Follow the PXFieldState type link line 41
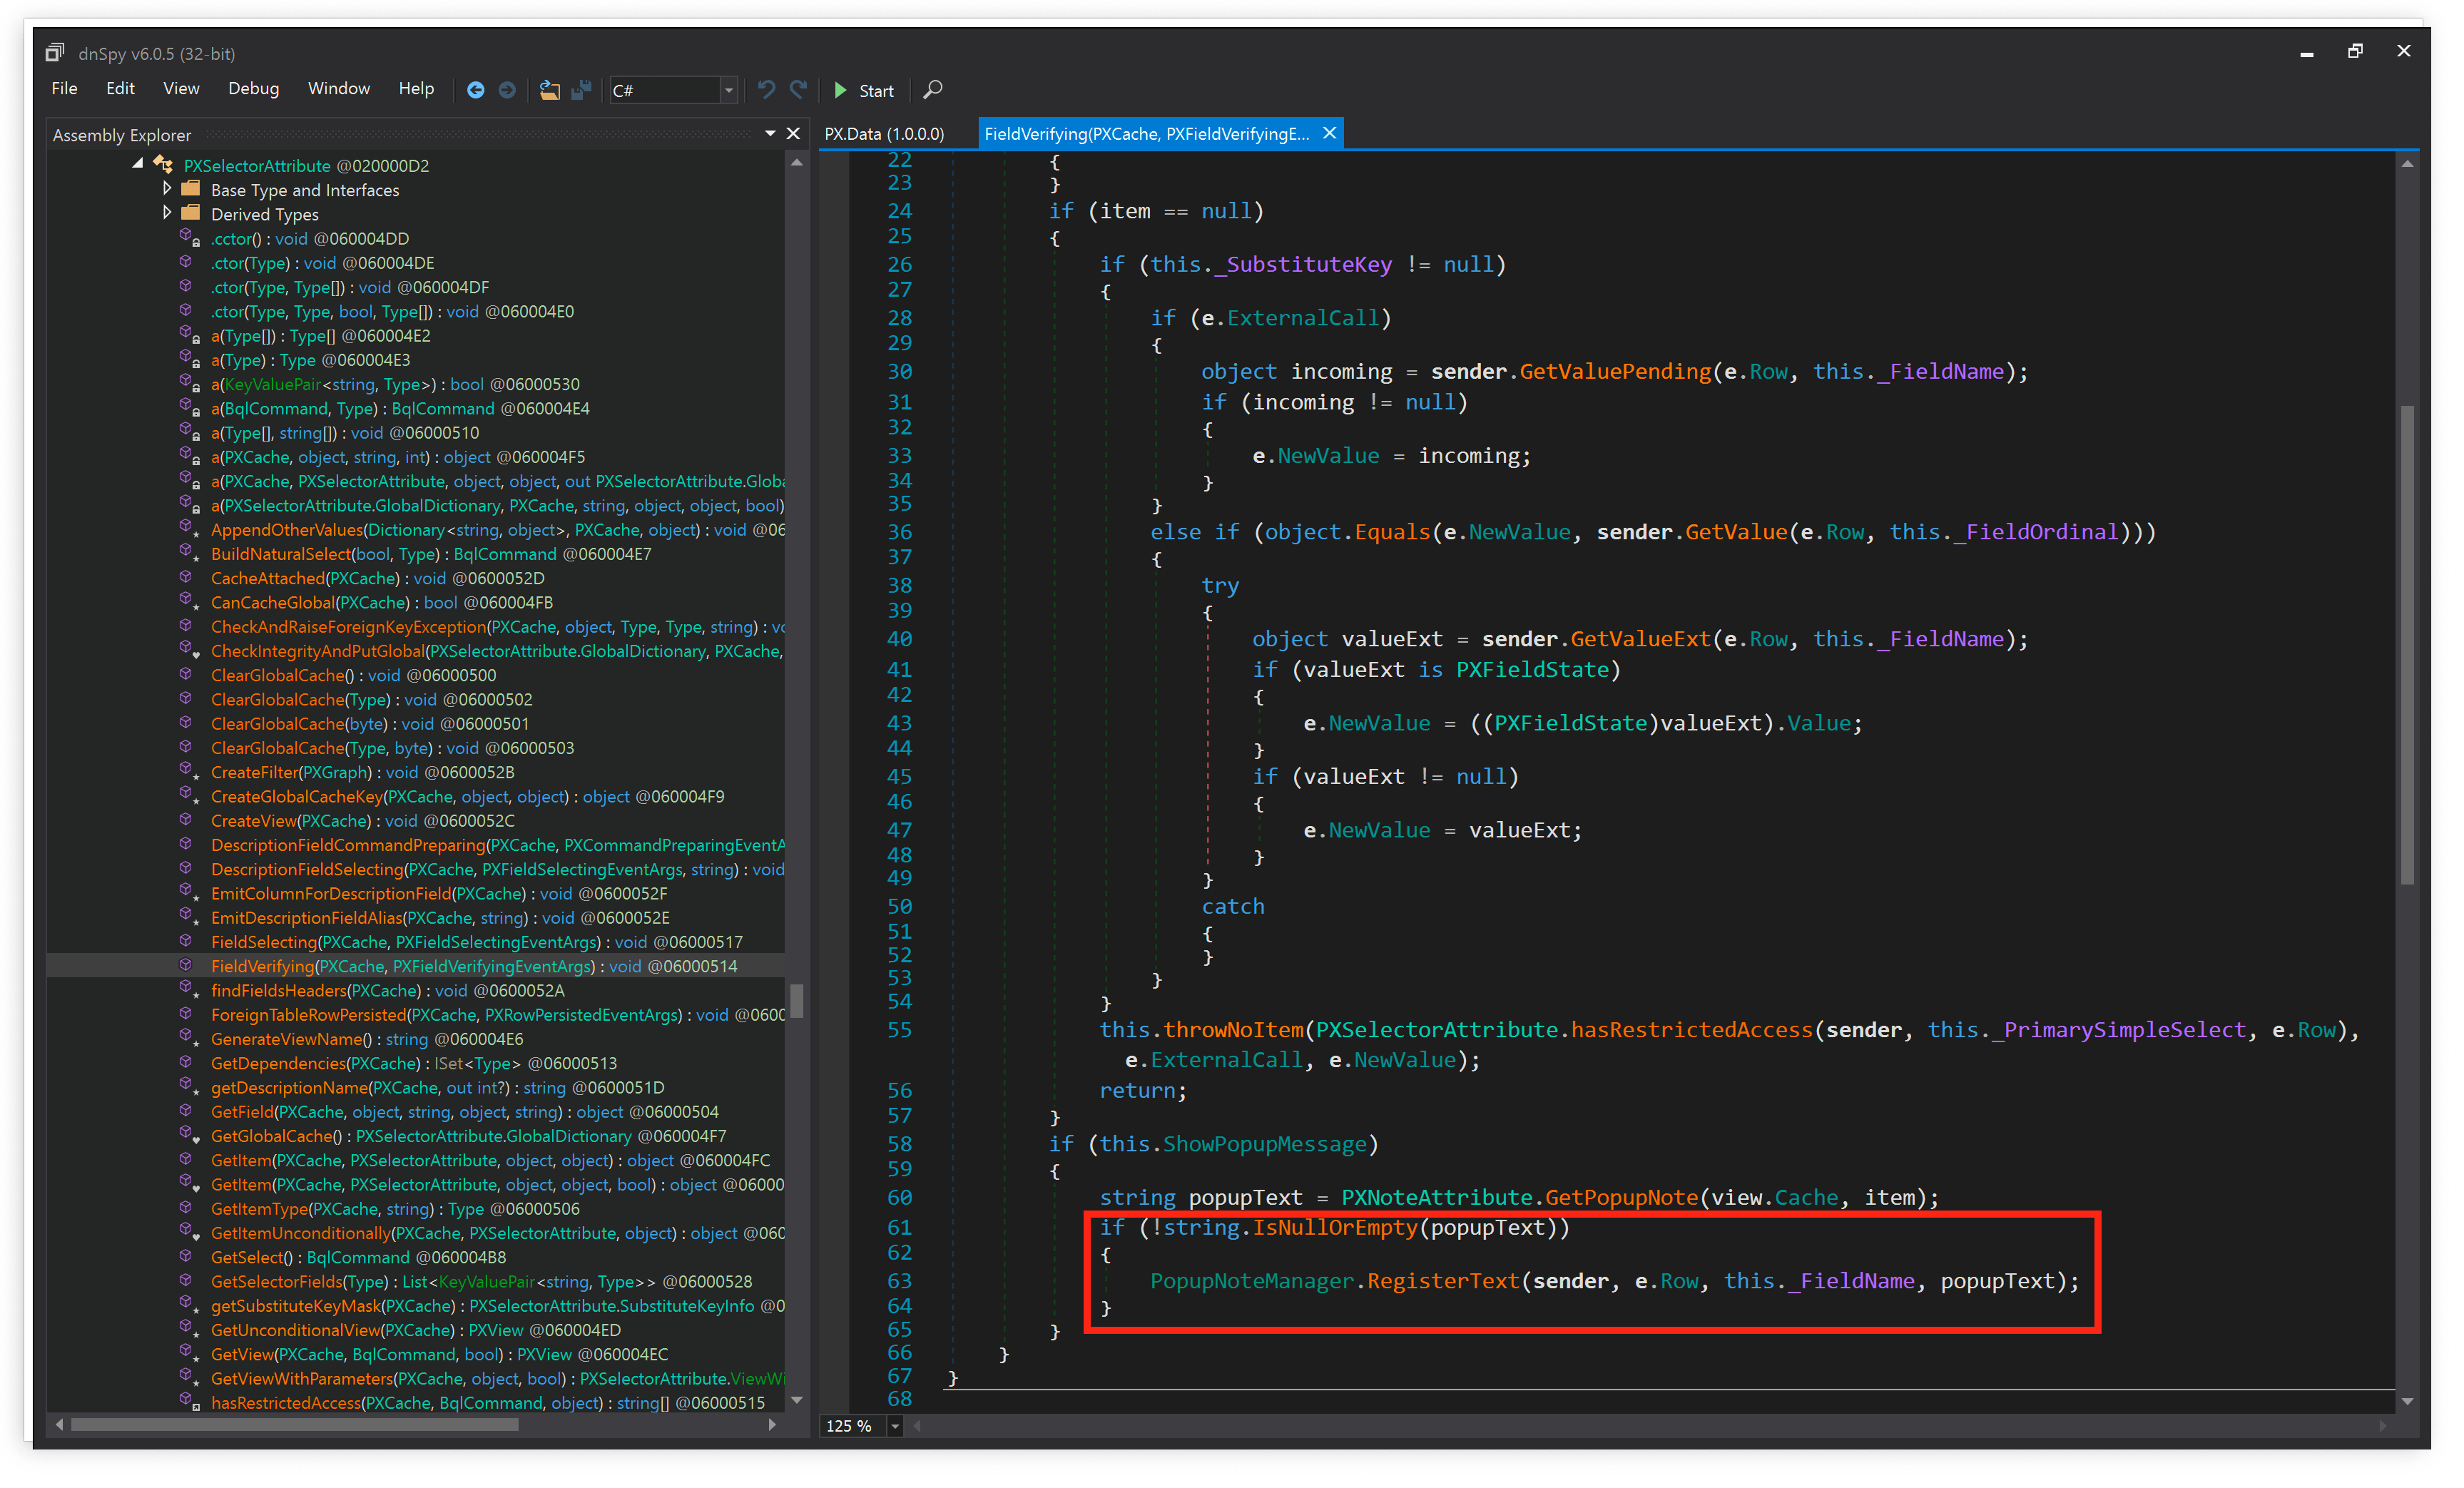This screenshot has width=2464, height=1488. (x=1532, y=670)
